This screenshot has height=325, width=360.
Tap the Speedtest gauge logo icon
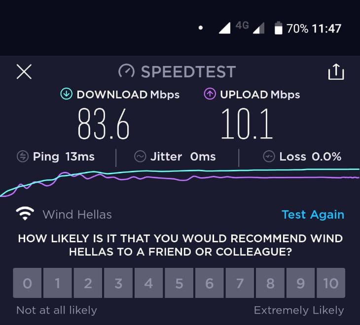tap(126, 71)
